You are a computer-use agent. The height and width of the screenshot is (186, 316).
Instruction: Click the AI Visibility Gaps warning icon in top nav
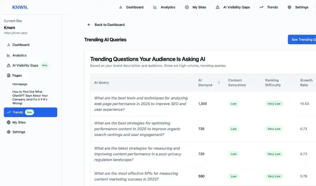coord(217,7)
